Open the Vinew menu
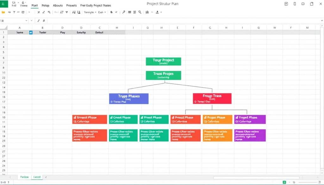This screenshot has height=185, width=324. [x=23, y=4]
